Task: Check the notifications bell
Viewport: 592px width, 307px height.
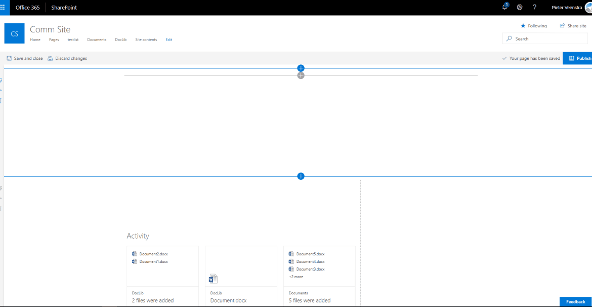Action: 504,7
